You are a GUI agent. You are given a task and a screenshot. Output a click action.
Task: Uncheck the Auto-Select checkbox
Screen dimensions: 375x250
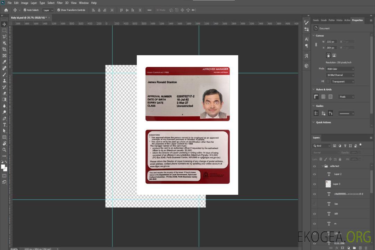click(25, 10)
